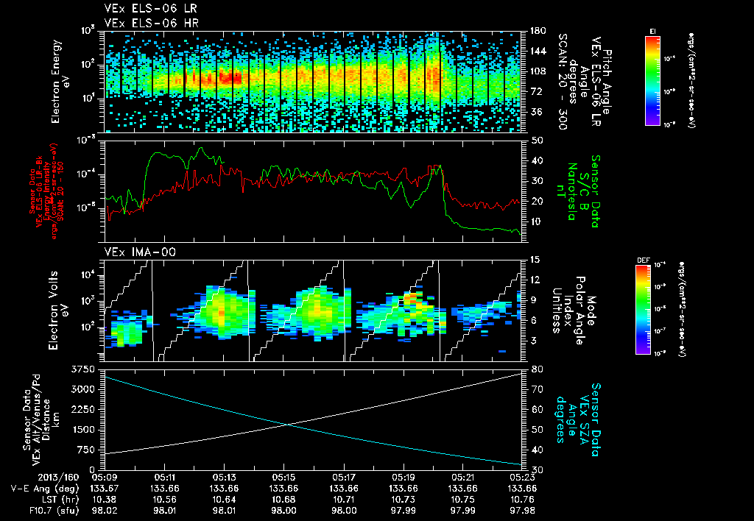This screenshot has width=754, height=521.
Task: Click the F10.7 value 98.02
Action: click(x=105, y=511)
